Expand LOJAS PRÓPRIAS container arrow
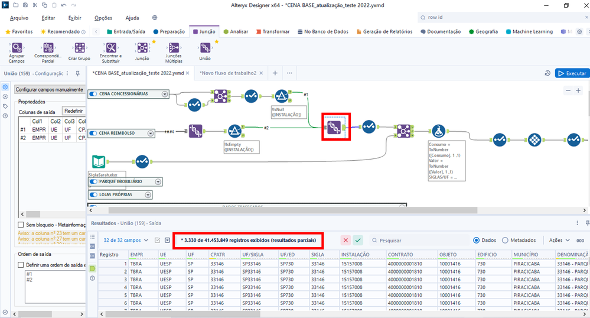590x318 pixels. 148,195
